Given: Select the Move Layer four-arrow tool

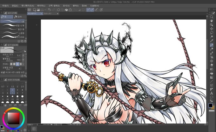Looking at the screenshot, I should 212,29.
